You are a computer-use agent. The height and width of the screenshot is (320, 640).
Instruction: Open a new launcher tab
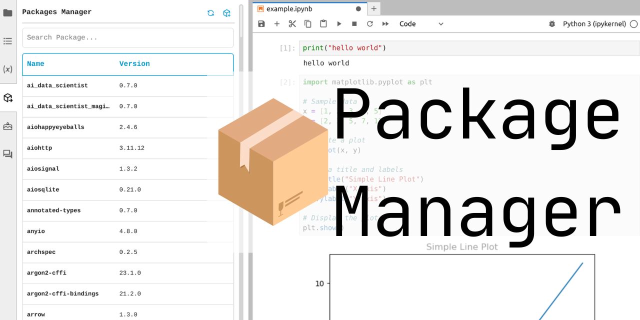click(x=373, y=8)
